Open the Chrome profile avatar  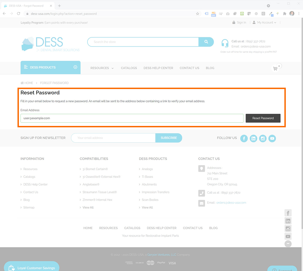(292, 13)
